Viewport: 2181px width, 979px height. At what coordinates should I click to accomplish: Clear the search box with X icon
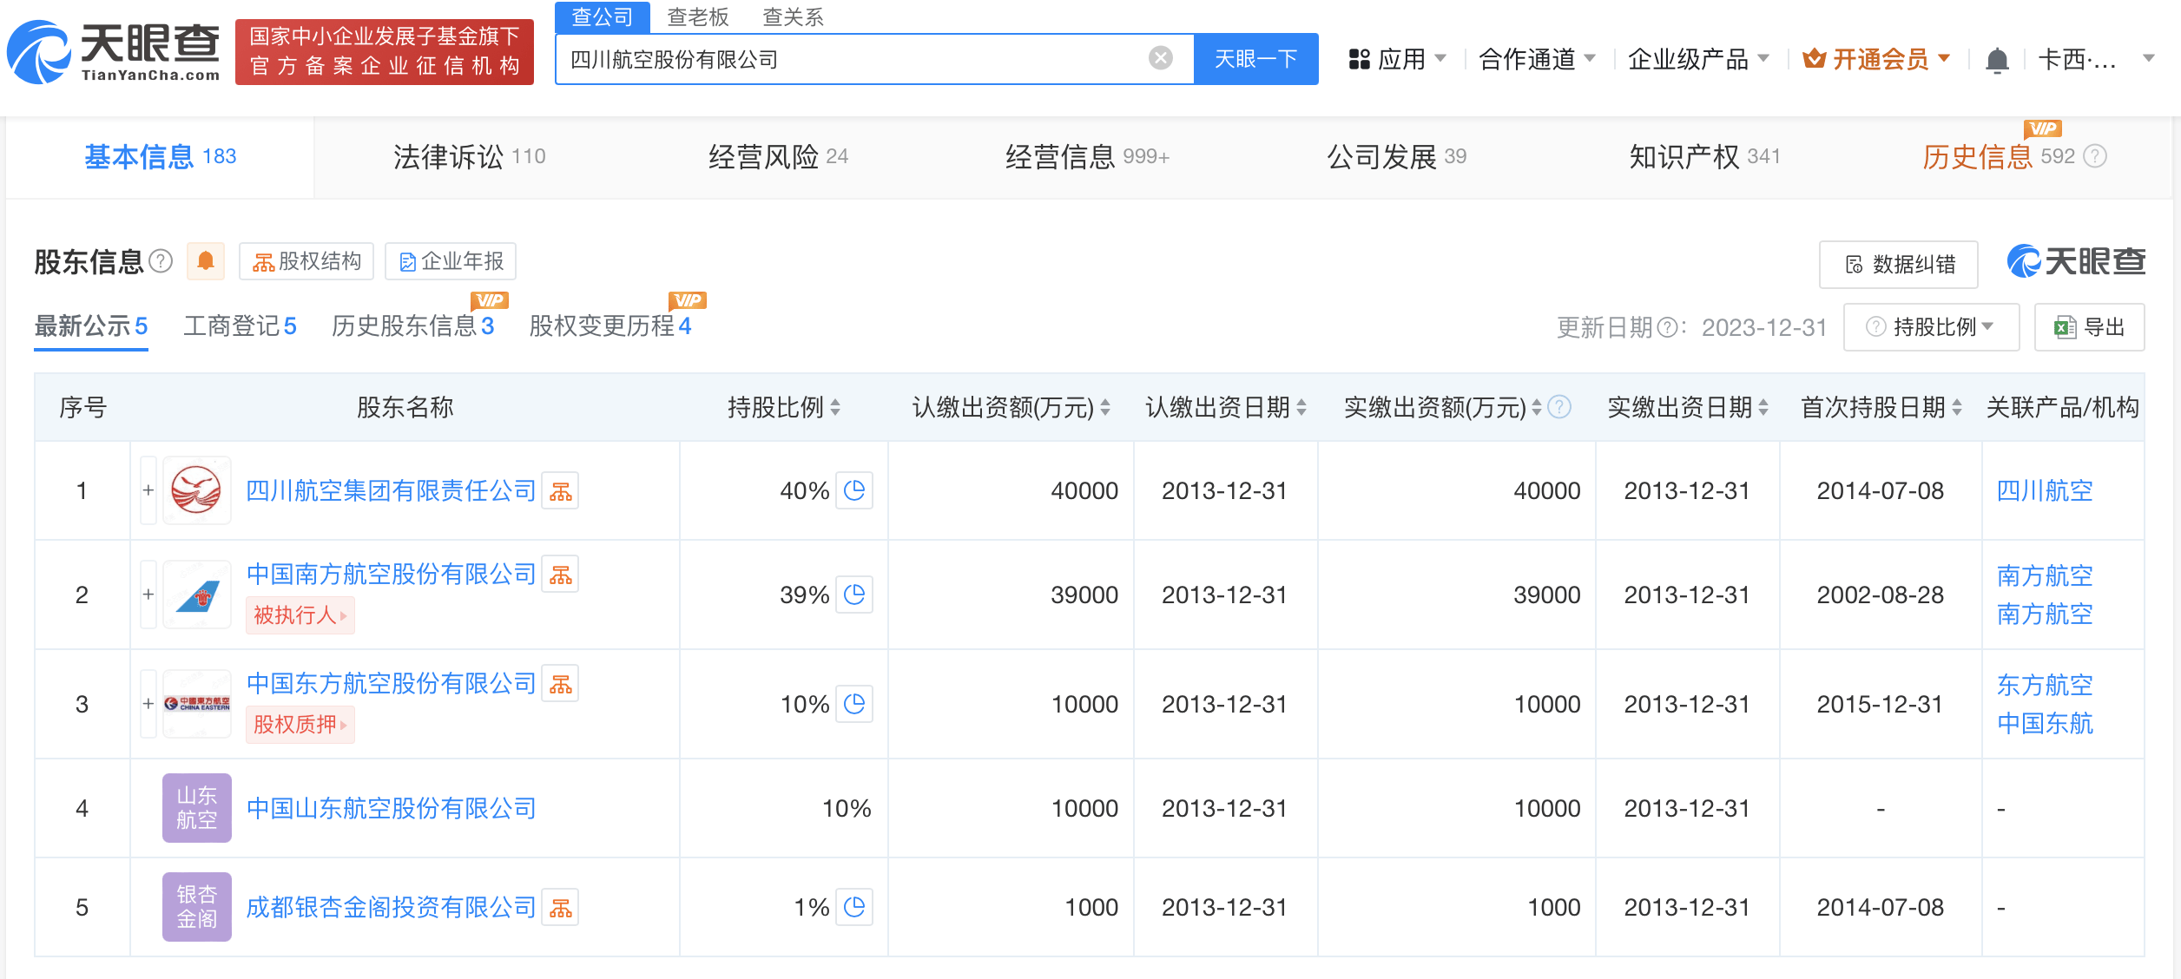(1160, 59)
